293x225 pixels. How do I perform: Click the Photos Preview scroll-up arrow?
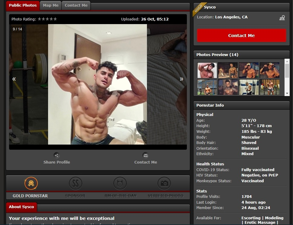point(287,61)
